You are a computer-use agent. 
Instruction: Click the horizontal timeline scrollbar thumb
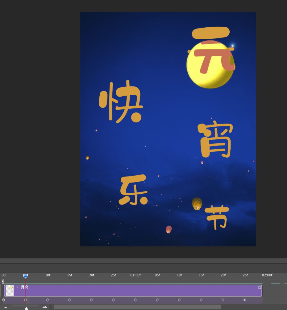[x=138, y=307]
